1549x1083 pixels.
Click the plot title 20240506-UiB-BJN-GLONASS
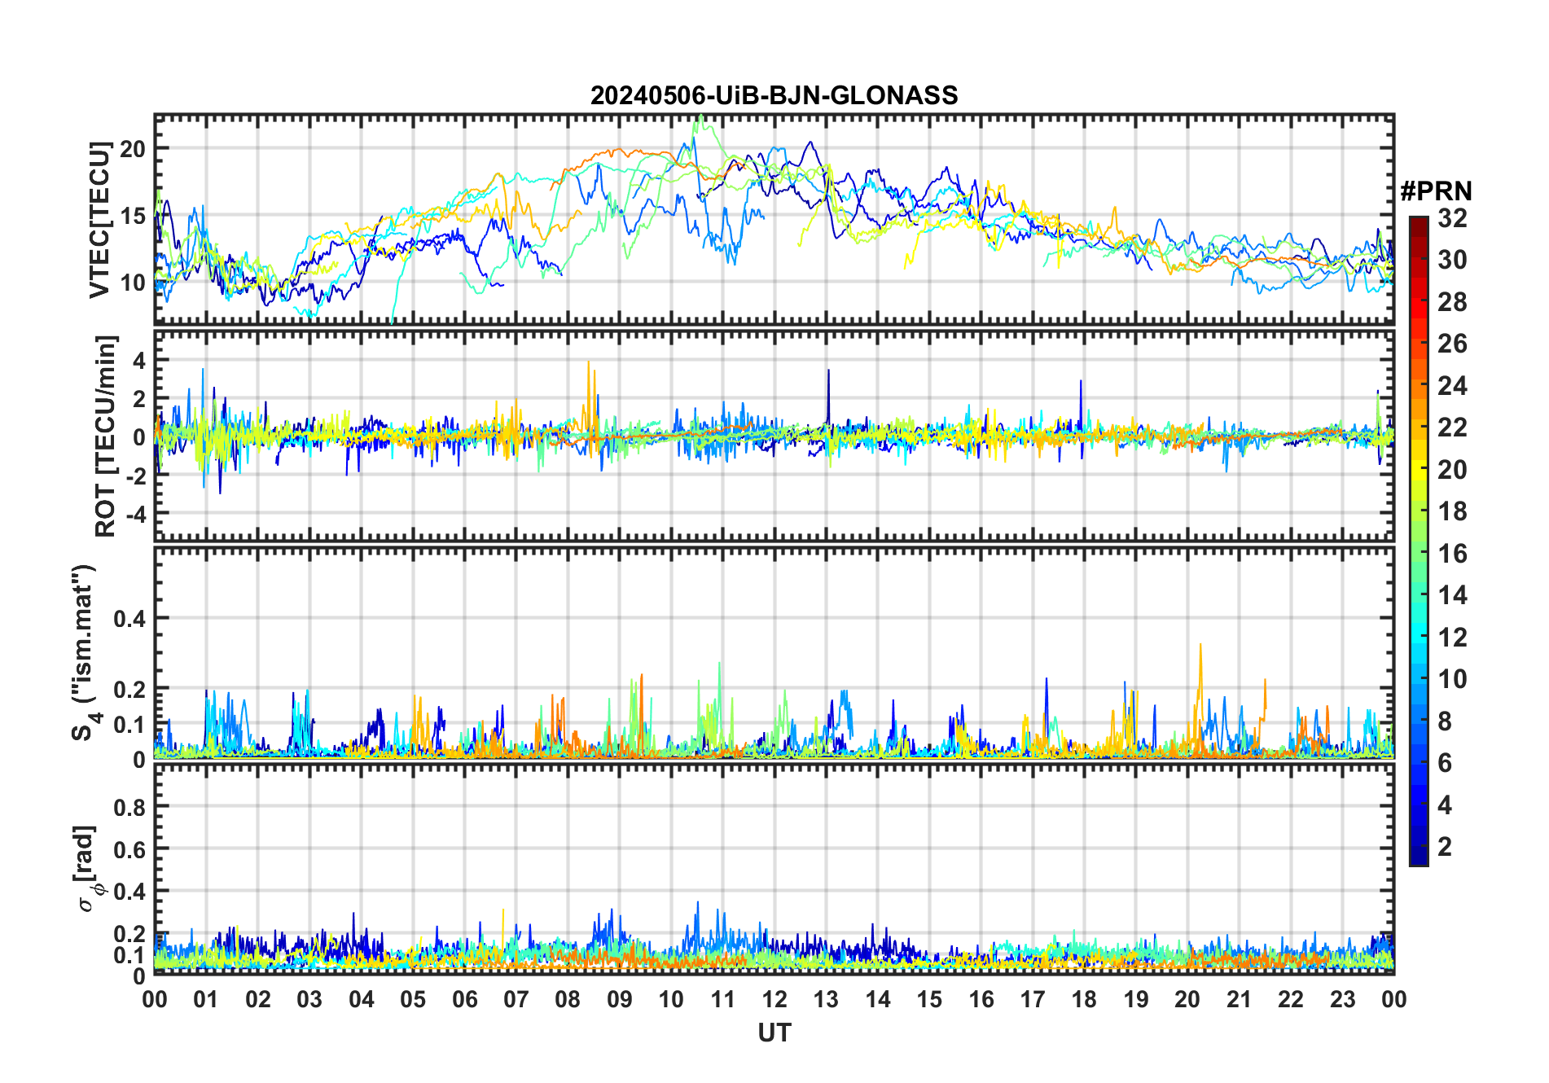click(x=774, y=96)
